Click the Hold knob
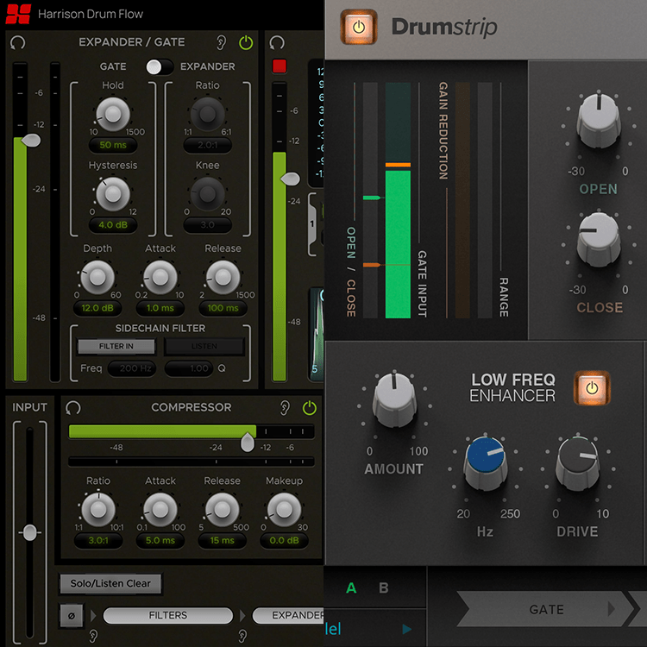The image size is (647, 647). [113, 114]
